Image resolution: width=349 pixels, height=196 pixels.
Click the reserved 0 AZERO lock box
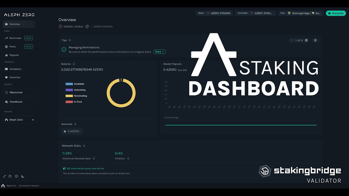click(72, 131)
